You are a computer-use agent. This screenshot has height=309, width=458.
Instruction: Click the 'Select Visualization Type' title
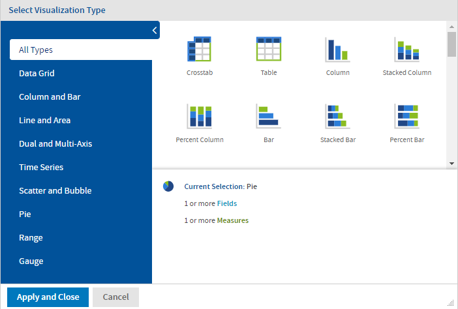(57, 10)
